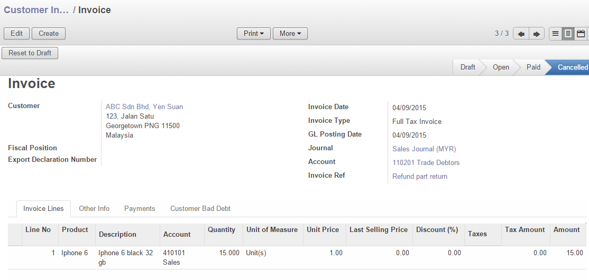
Task: Open the Customer Bad Debt tab
Action: (200, 209)
